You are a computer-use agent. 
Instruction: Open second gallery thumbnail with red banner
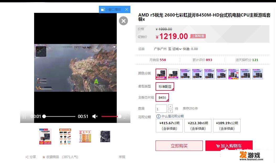[x=65, y=137]
